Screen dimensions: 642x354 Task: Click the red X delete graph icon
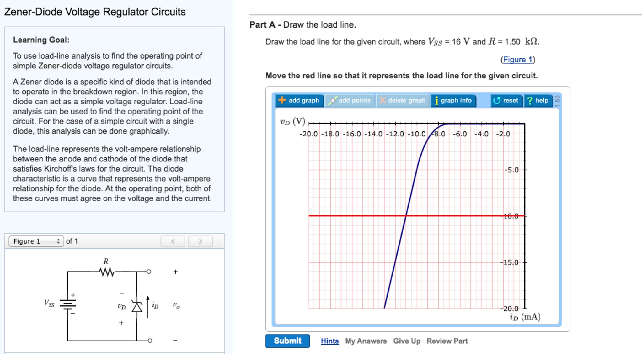coord(383,100)
